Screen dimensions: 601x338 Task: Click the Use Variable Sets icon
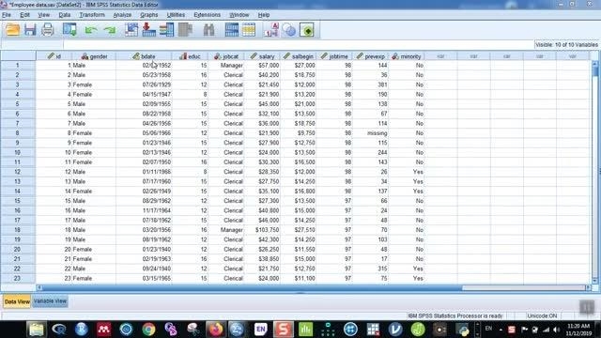(289, 29)
